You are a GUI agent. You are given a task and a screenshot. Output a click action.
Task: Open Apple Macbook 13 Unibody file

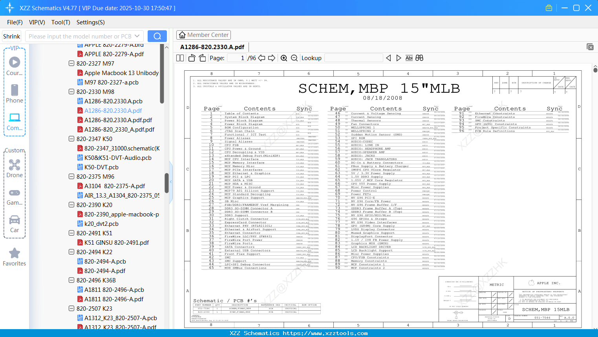121,73
